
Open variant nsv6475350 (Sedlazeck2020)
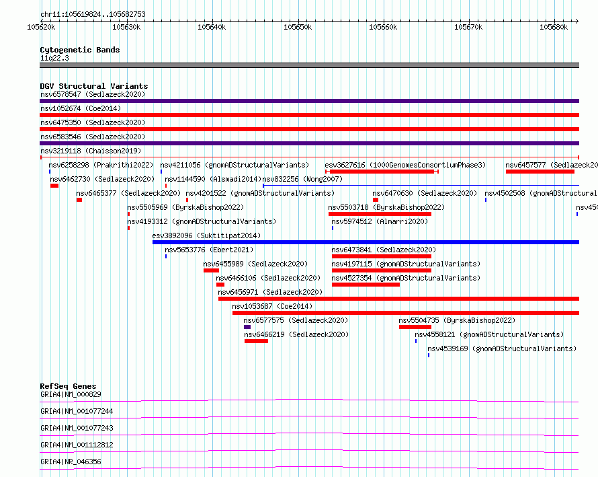93,122
